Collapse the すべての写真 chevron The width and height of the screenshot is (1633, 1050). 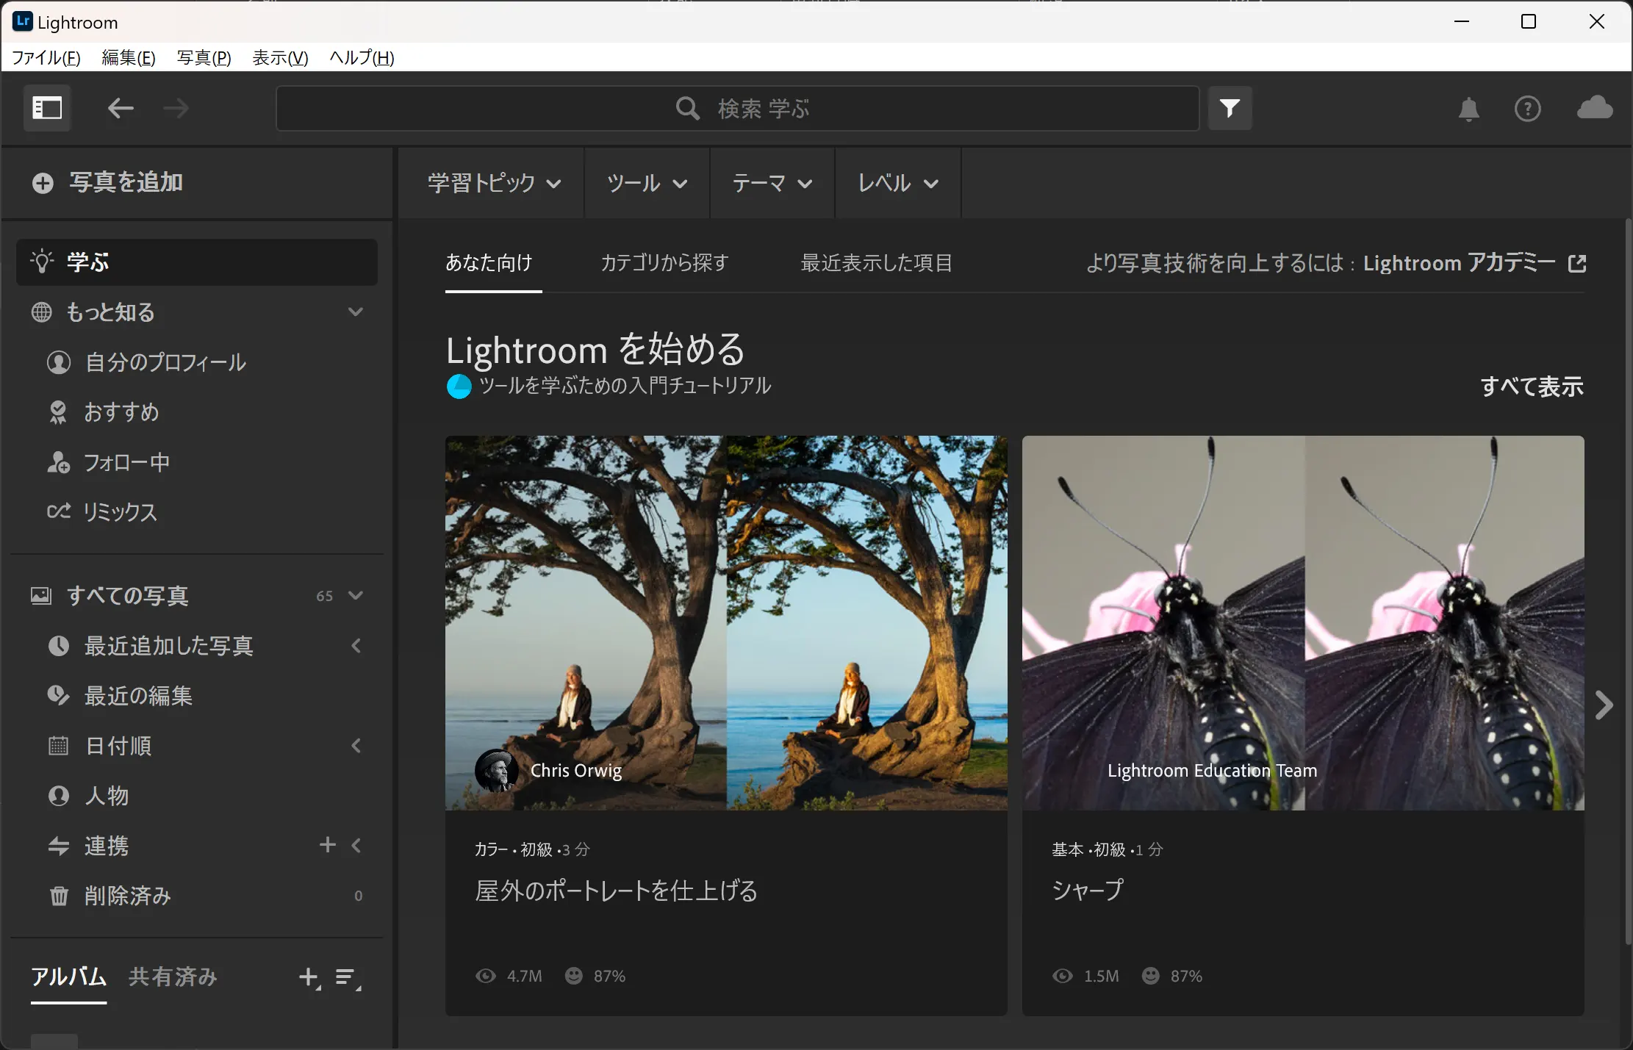[x=356, y=595]
